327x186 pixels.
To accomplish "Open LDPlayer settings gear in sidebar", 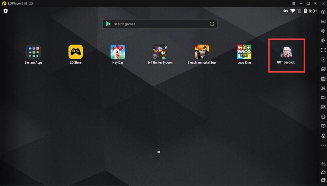I will 323,12.
